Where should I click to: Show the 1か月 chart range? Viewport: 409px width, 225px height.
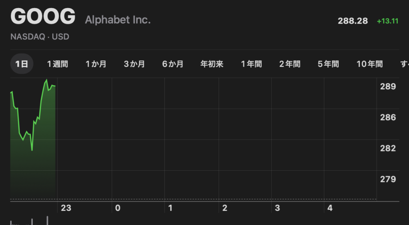(x=96, y=64)
